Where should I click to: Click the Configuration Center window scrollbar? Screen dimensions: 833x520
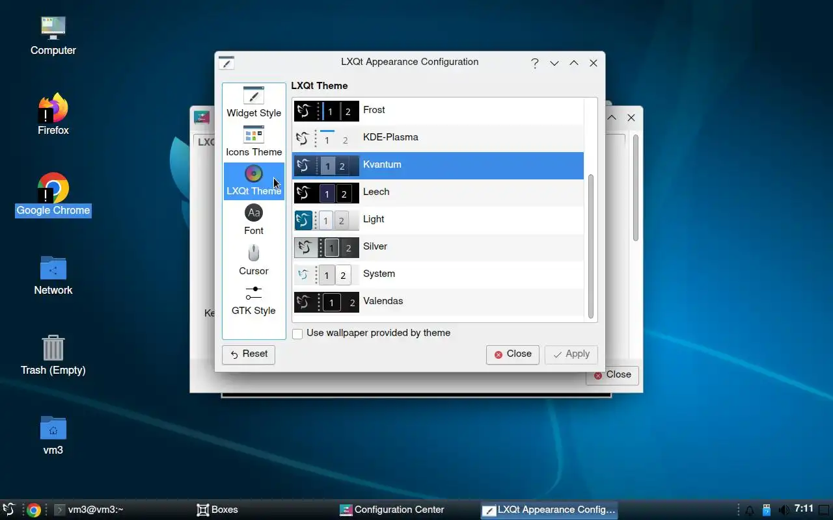636,188
